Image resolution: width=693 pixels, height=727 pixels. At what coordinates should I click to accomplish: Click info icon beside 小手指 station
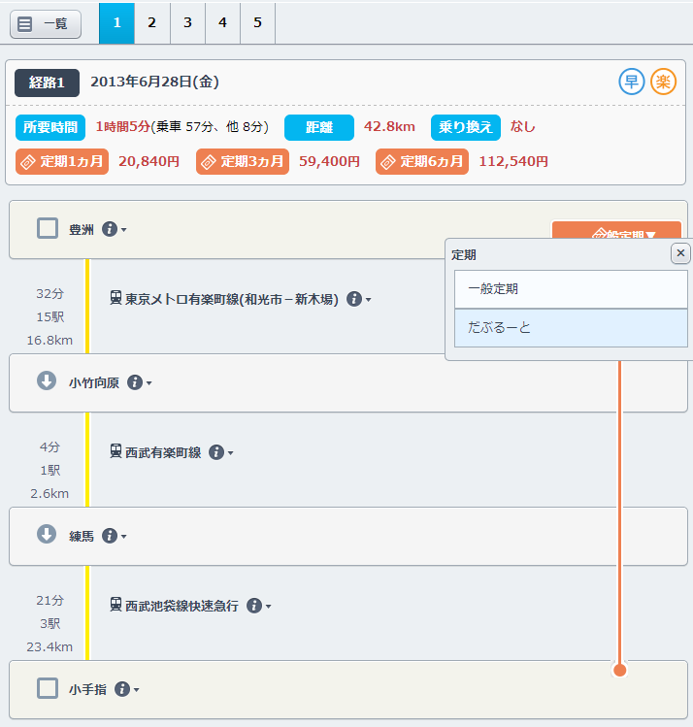coord(122,689)
